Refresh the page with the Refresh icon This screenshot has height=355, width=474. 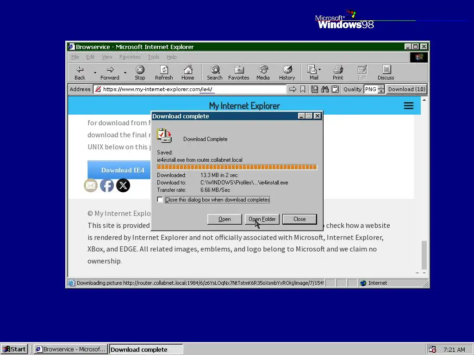[x=164, y=73]
